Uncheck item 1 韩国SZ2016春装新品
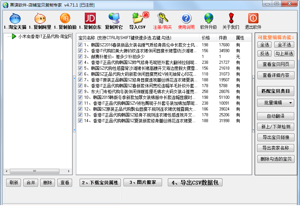Image resolution: width=300 pixels, height=213 pixels. (80, 45)
